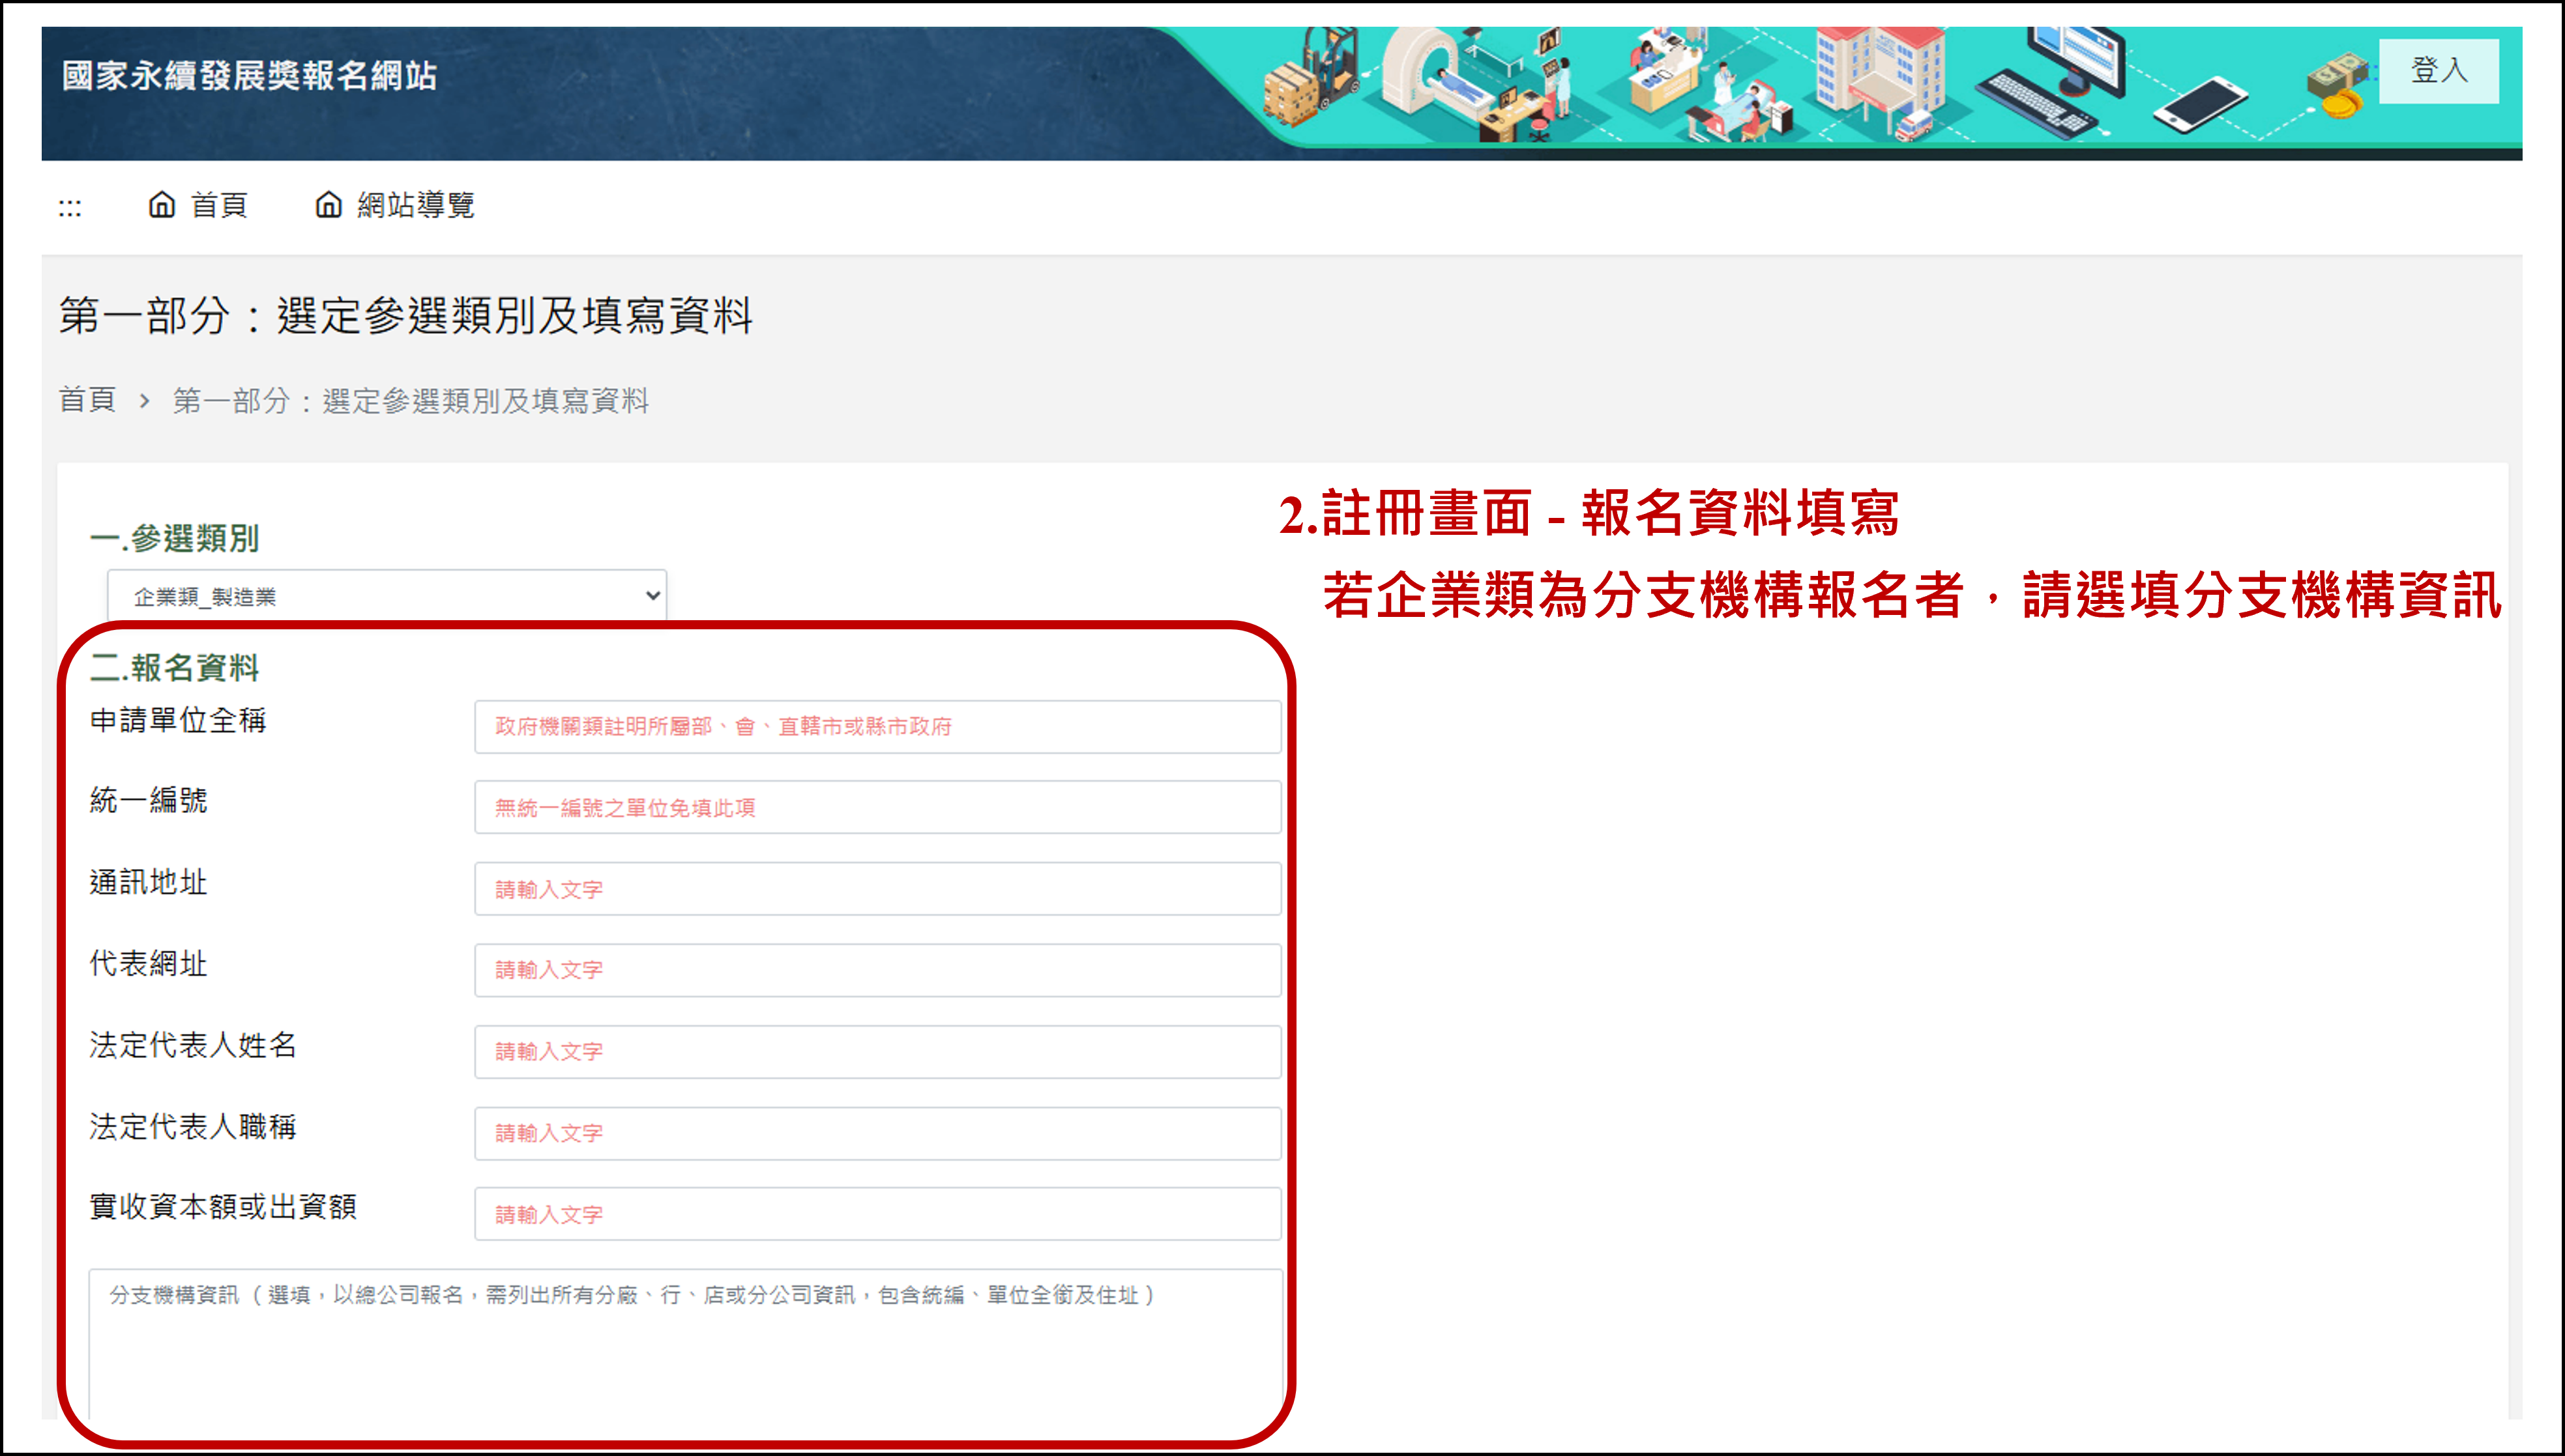This screenshot has height=1456, width=2565.
Task: Click the 國家永續發展獎報名網站 site title
Action: pos(249,76)
